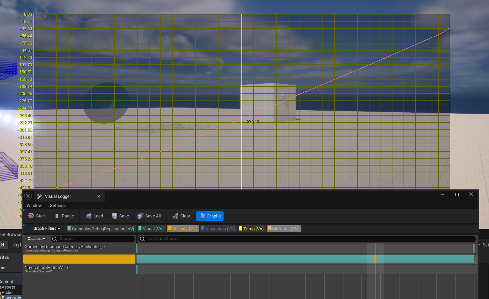This screenshot has height=299, width=489.
Task: Click the orange marker on the timeline
Action: click(x=375, y=259)
